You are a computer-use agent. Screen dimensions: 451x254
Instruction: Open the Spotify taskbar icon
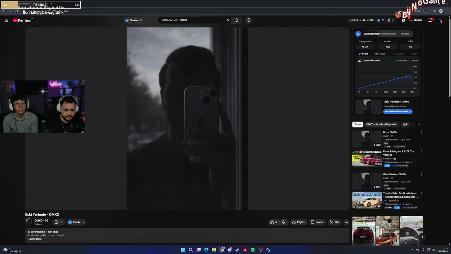coord(253,250)
